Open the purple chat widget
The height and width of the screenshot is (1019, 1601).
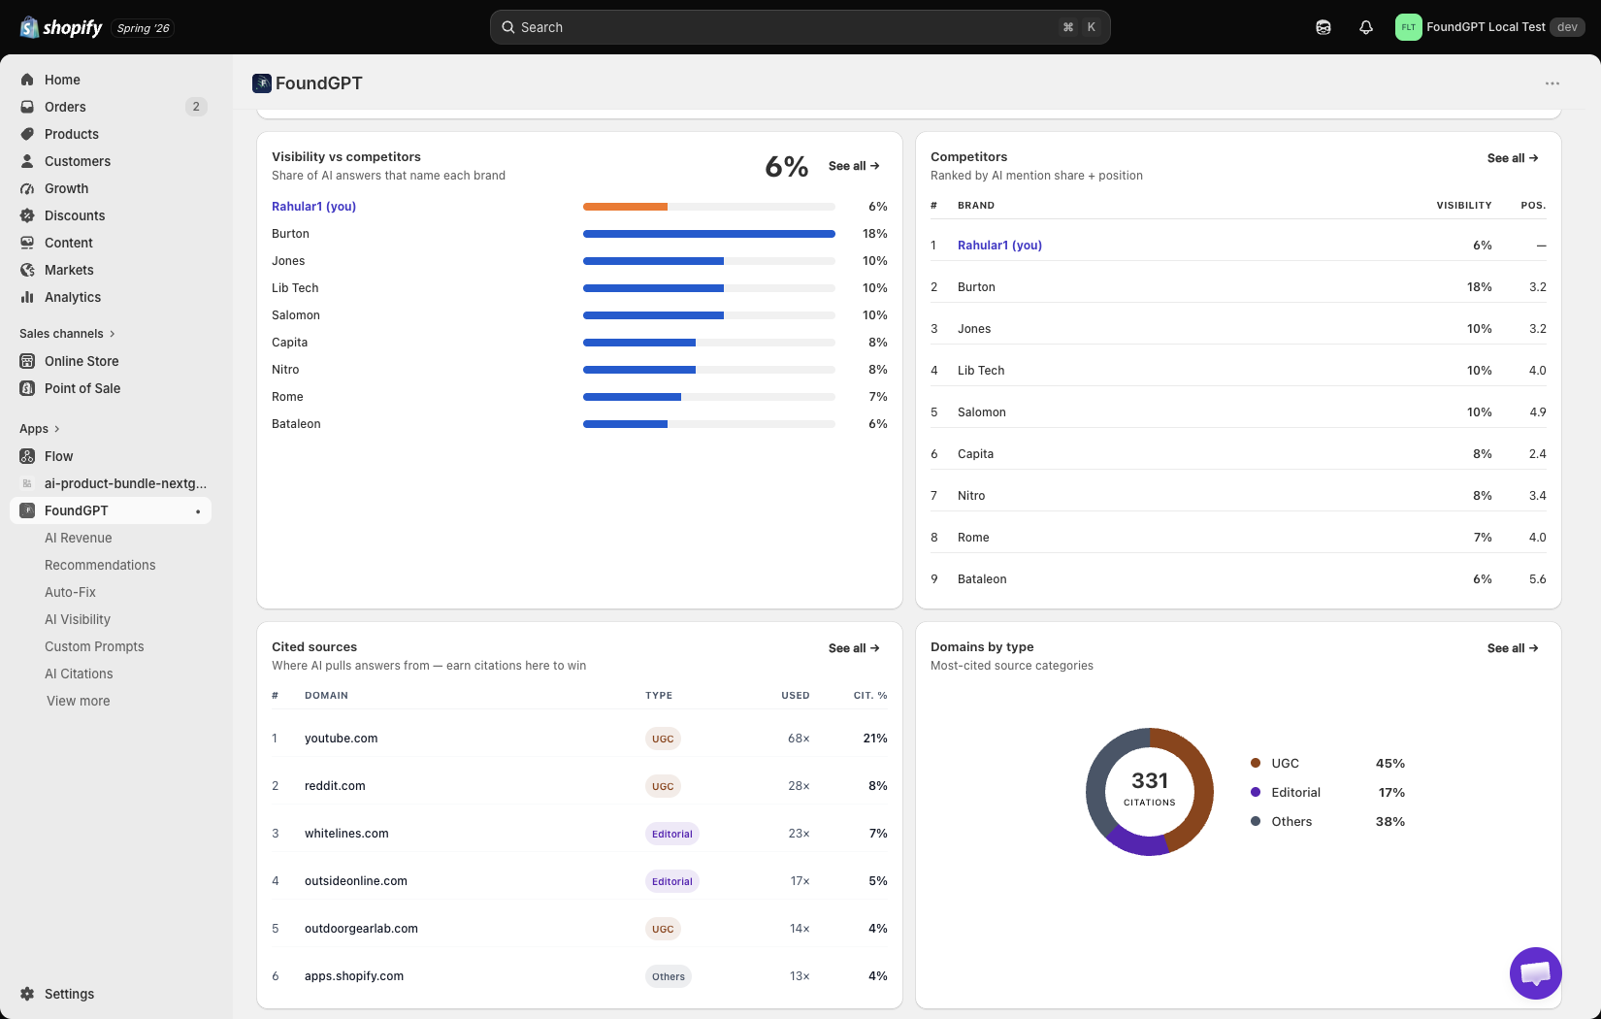[x=1536, y=973]
